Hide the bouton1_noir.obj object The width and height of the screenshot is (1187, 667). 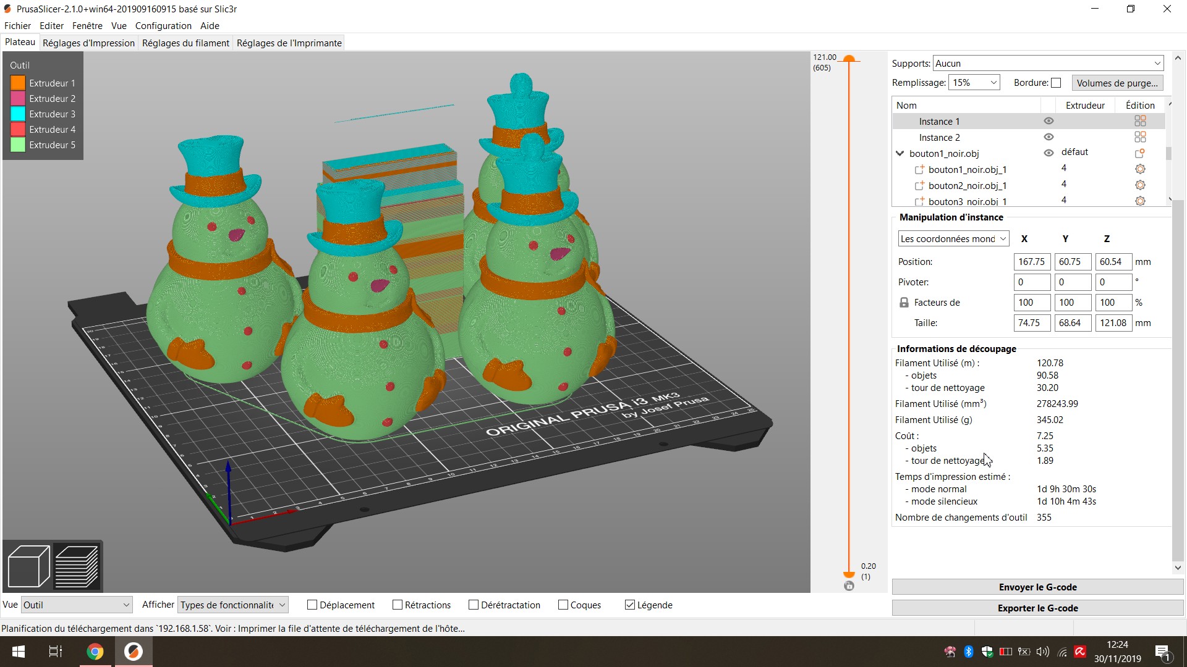1049,153
